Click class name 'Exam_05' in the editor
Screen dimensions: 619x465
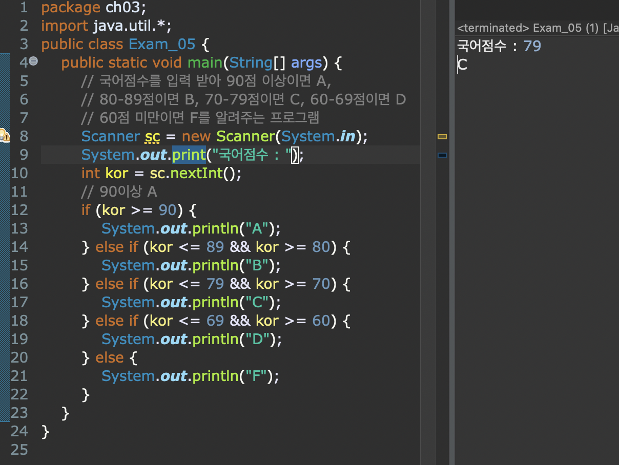click(162, 44)
